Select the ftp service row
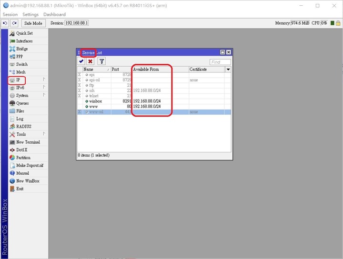This screenshot has height=259, width=343. tap(154, 85)
